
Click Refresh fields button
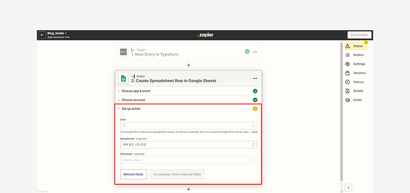[x=133, y=174]
